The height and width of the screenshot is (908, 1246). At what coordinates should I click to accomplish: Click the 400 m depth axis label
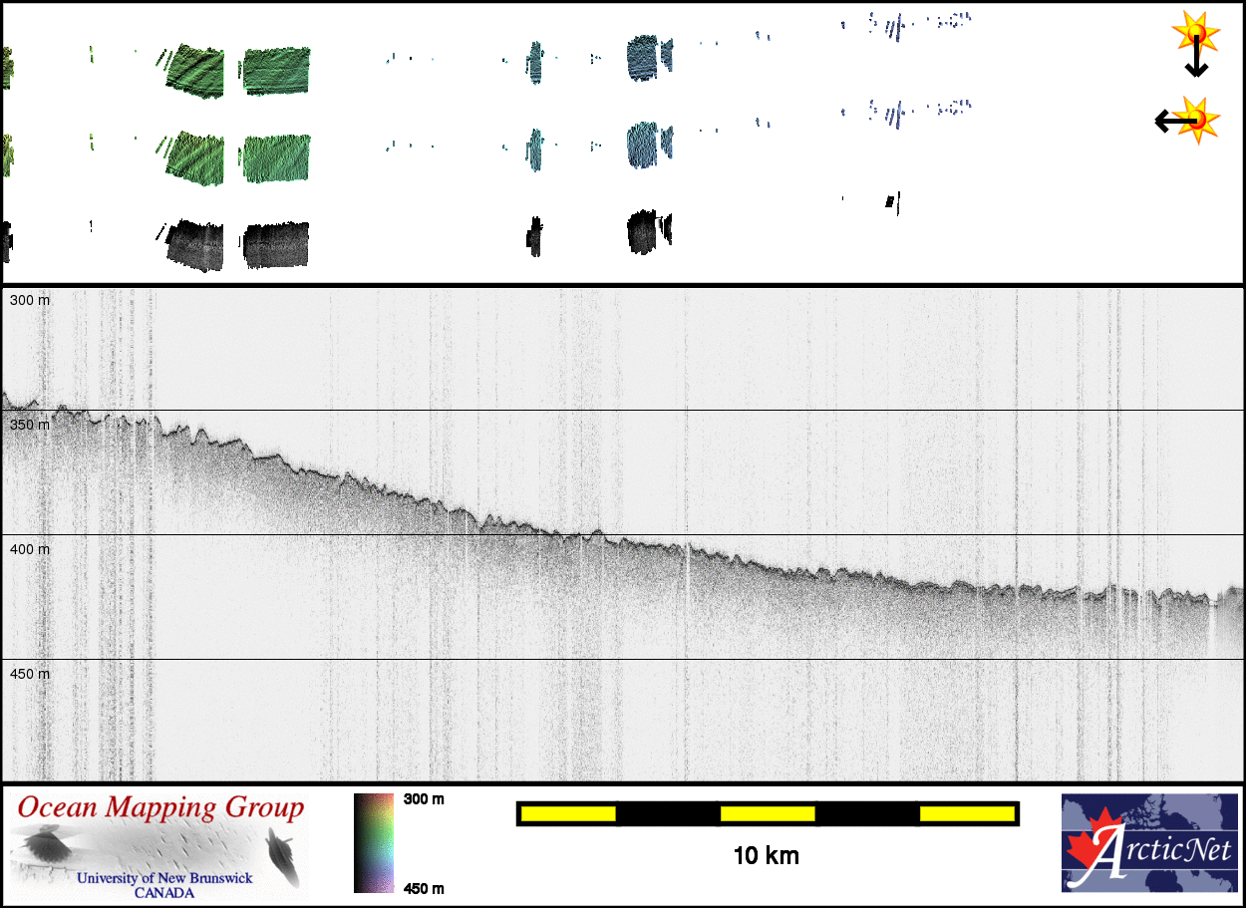(x=30, y=549)
